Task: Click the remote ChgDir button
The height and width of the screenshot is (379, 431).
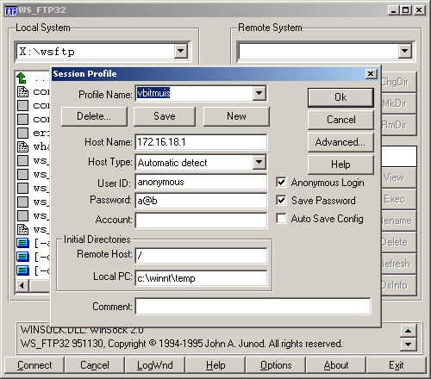Action: click(x=399, y=82)
